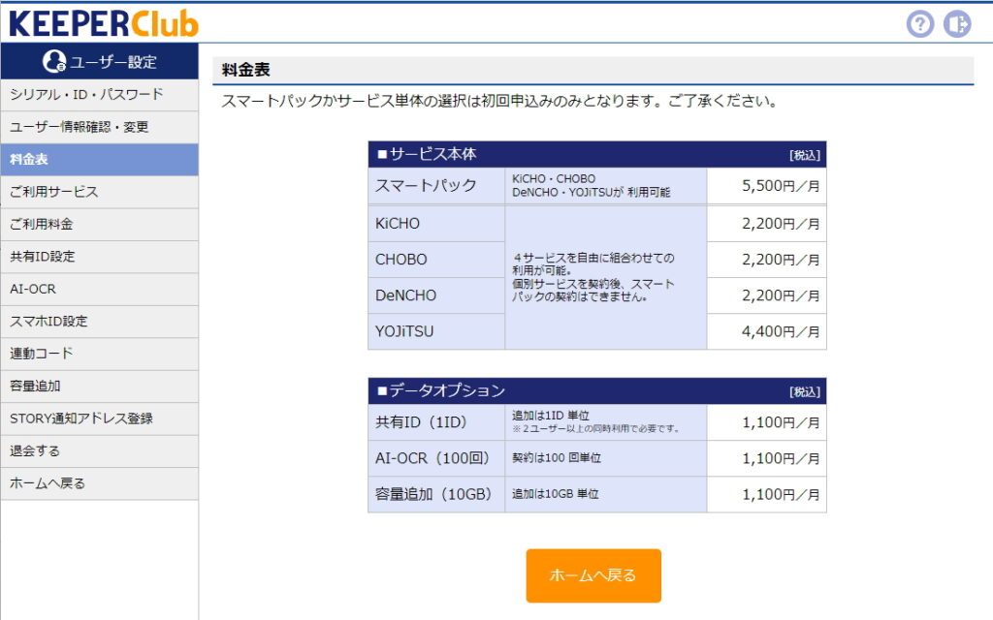This screenshot has height=620, width=993.
Task: Click the 追加は10GB 単位 description
Action: (x=555, y=494)
